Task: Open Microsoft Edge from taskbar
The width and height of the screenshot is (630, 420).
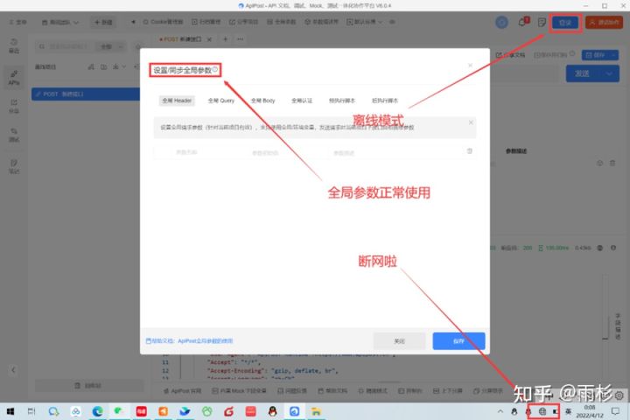Action: pos(98,411)
